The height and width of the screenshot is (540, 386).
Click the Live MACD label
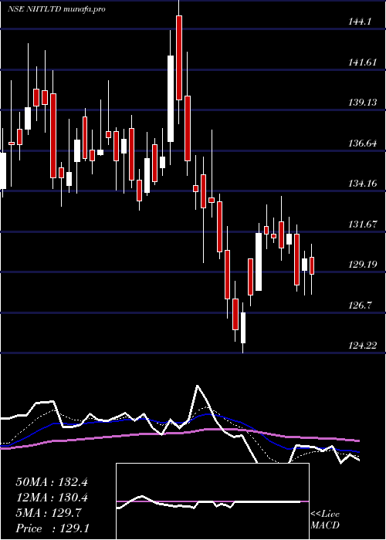325,520
